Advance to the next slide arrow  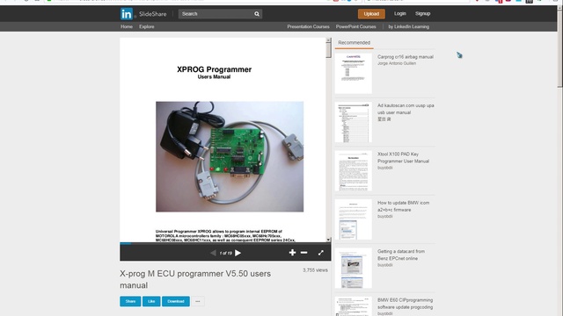238,253
